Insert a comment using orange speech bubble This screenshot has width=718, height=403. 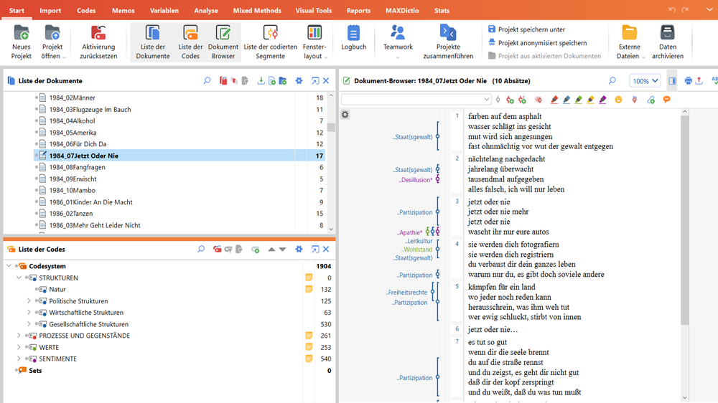pyautogui.click(x=667, y=100)
